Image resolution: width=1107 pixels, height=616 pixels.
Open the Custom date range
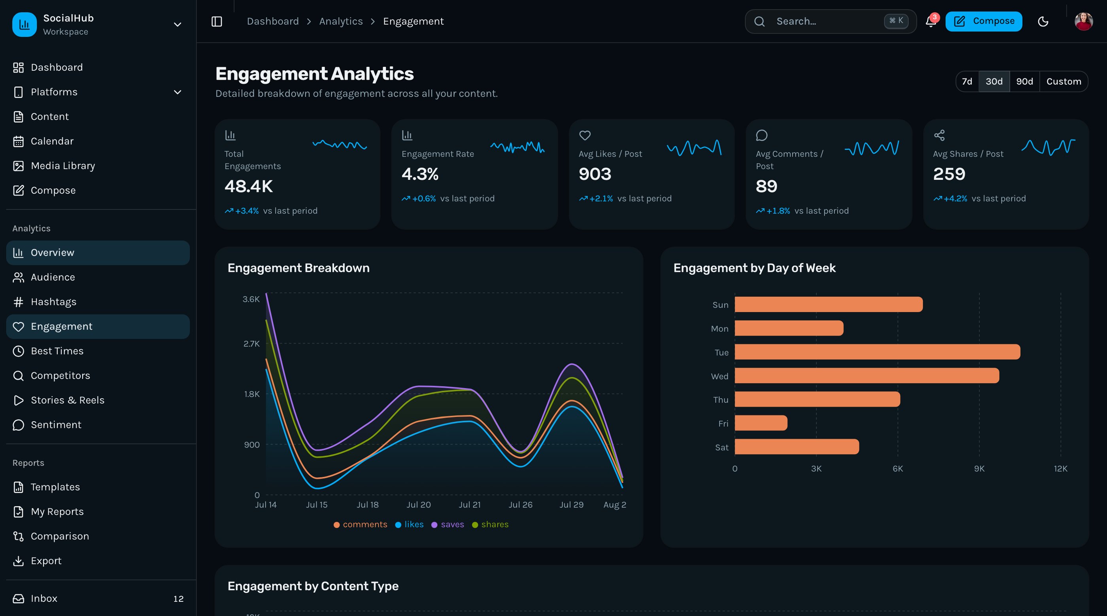pyautogui.click(x=1064, y=82)
